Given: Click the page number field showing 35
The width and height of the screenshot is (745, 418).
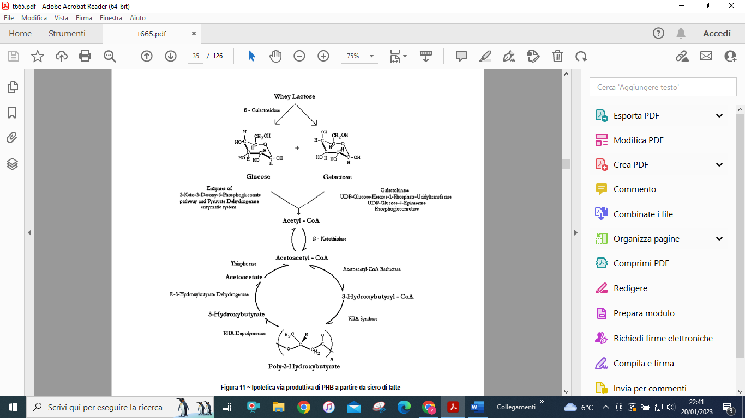Looking at the screenshot, I should click(x=196, y=56).
